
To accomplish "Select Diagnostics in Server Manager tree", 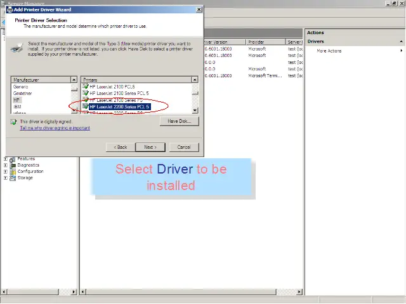I will click(28, 165).
